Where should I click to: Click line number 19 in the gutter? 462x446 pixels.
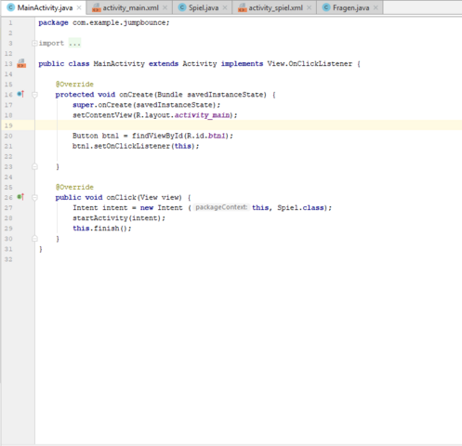tap(8, 125)
